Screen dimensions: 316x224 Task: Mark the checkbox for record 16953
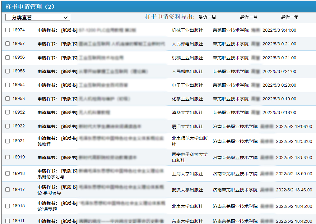pos(7,98)
